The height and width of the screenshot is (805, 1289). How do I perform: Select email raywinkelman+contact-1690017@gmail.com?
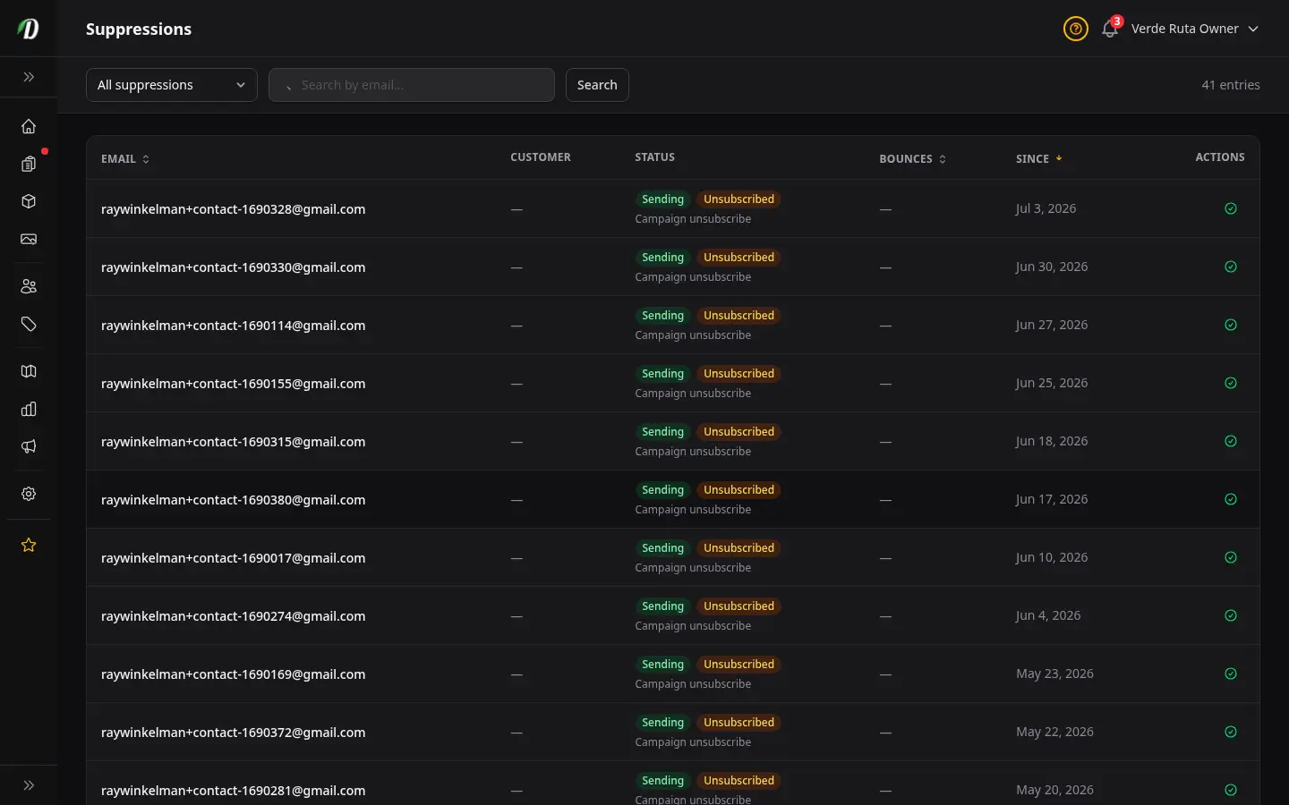[233, 558]
